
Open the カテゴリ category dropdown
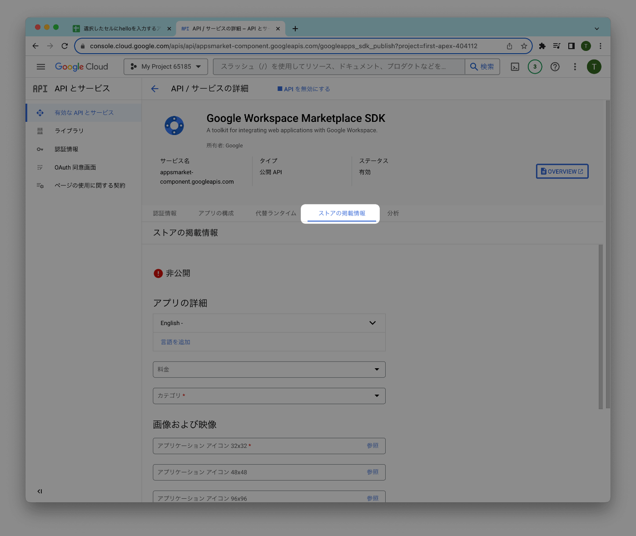point(269,396)
